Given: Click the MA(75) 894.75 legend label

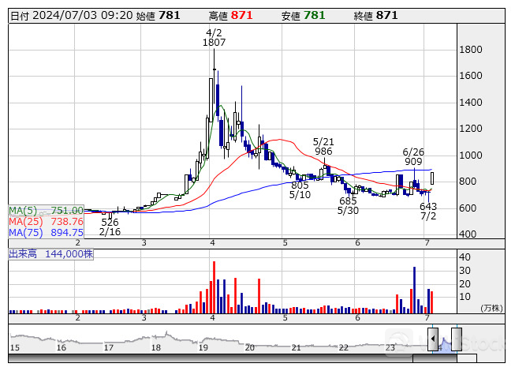Looking at the screenshot, I should tap(47, 232).
